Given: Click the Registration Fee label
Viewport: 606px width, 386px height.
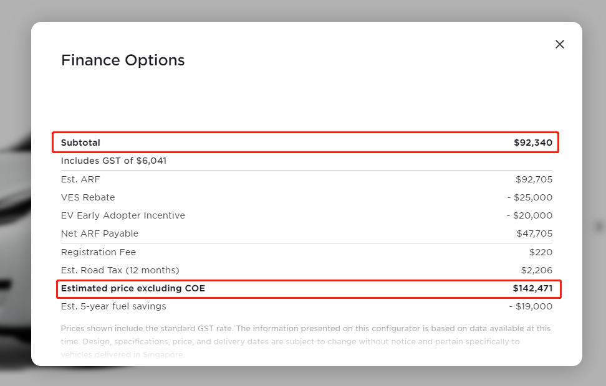Looking at the screenshot, I should [x=99, y=252].
